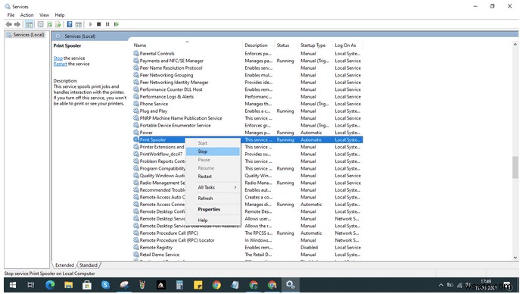Click the Export List toolbar icon
The image size is (520, 294).
[x=58, y=24]
